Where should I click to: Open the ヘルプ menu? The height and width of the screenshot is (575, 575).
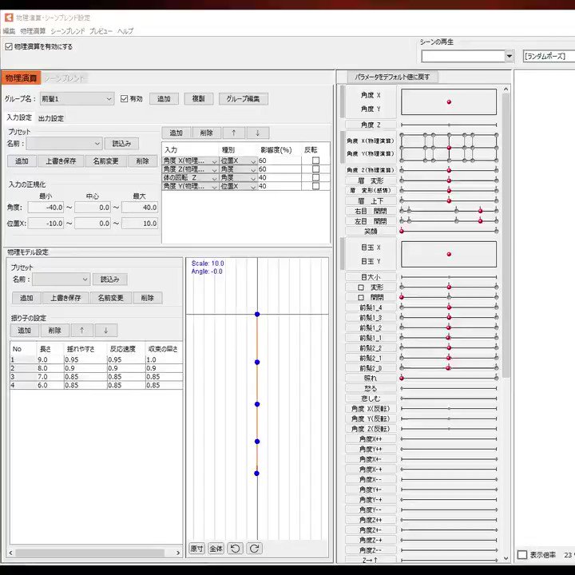pyautogui.click(x=125, y=31)
